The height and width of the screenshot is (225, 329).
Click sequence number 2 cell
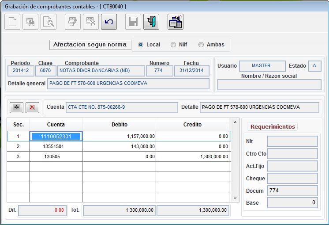[x=18, y=146]
